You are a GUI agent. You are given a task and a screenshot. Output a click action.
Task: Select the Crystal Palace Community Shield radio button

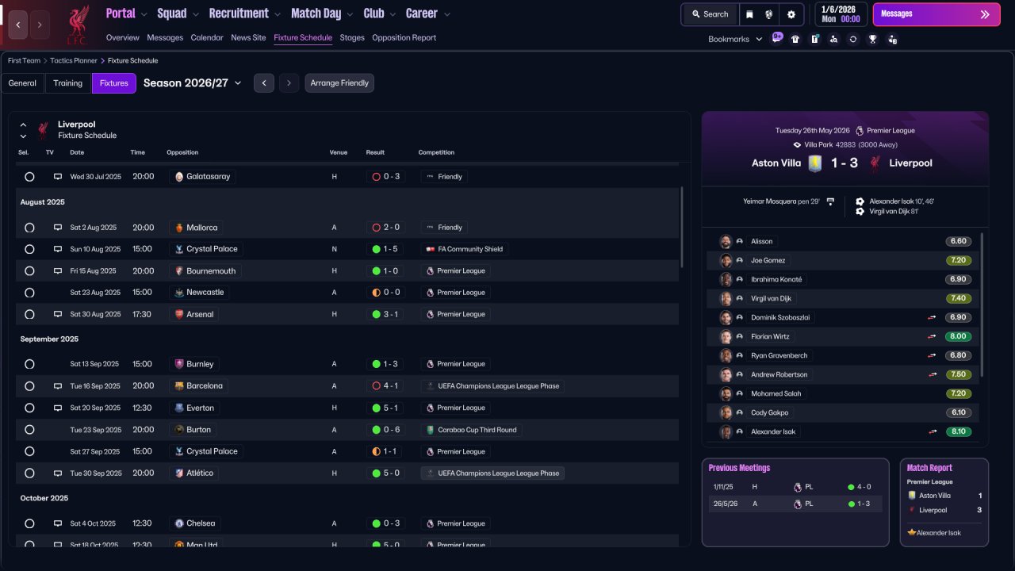29,249
